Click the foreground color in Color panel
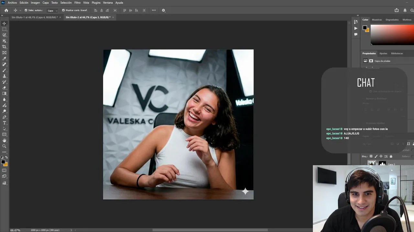 coord(365,28)
